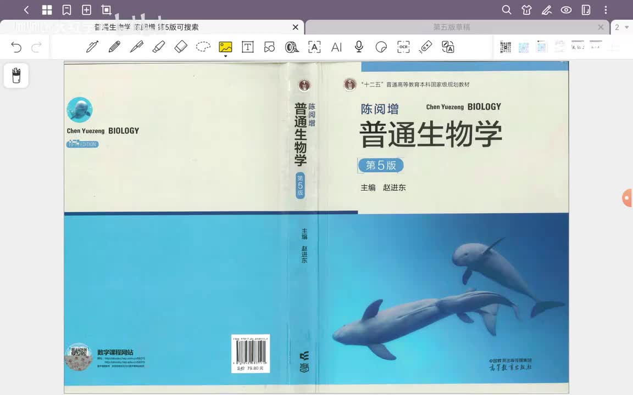633x395 pixels.
Task: Start audio recording with the microphone
Action: 359,47
